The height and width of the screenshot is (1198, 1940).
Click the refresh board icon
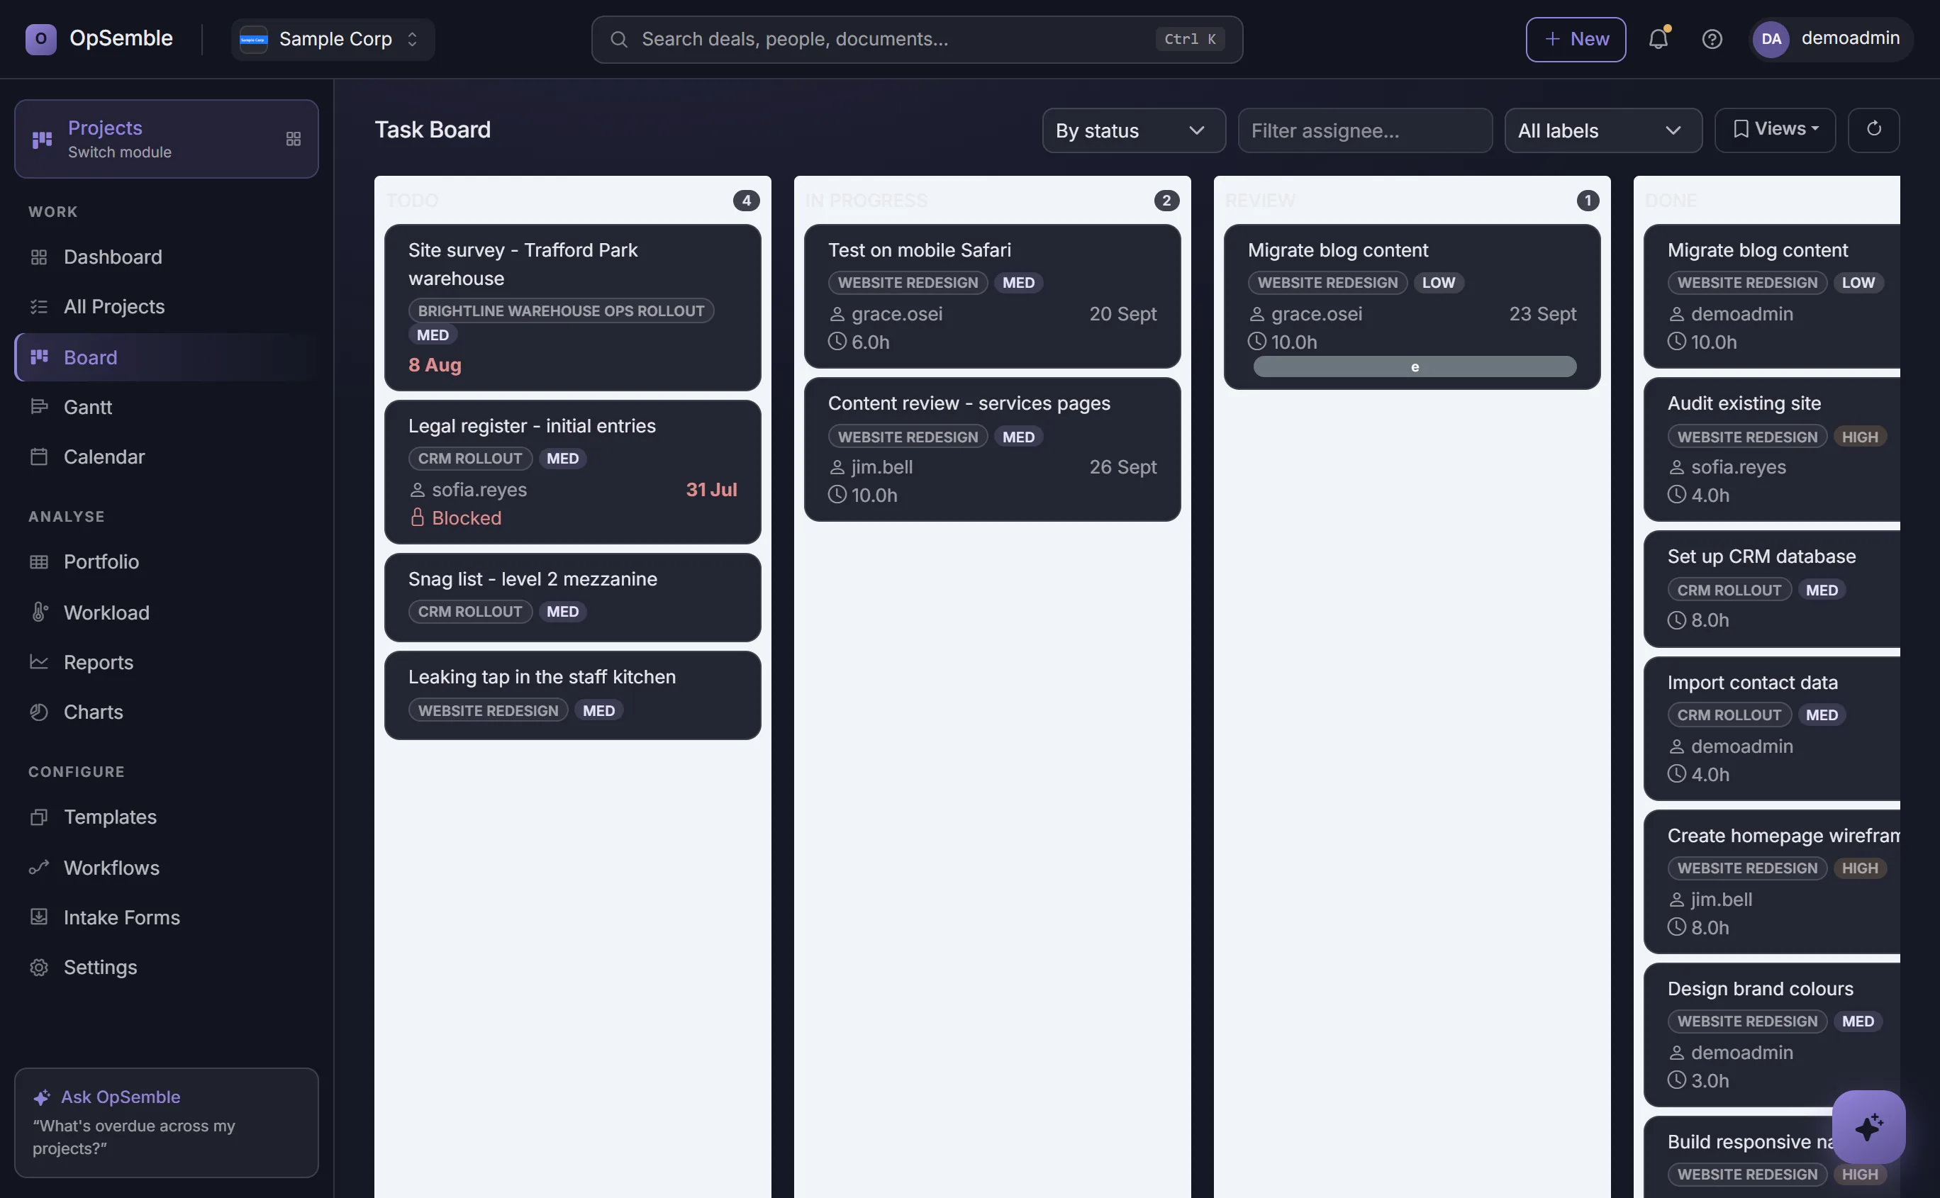pos(1873,129)
